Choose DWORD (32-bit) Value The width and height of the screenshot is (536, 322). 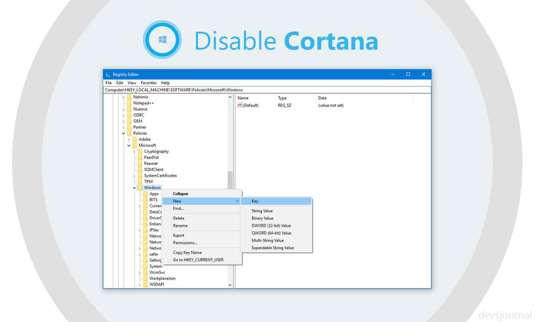pos(276,226)
